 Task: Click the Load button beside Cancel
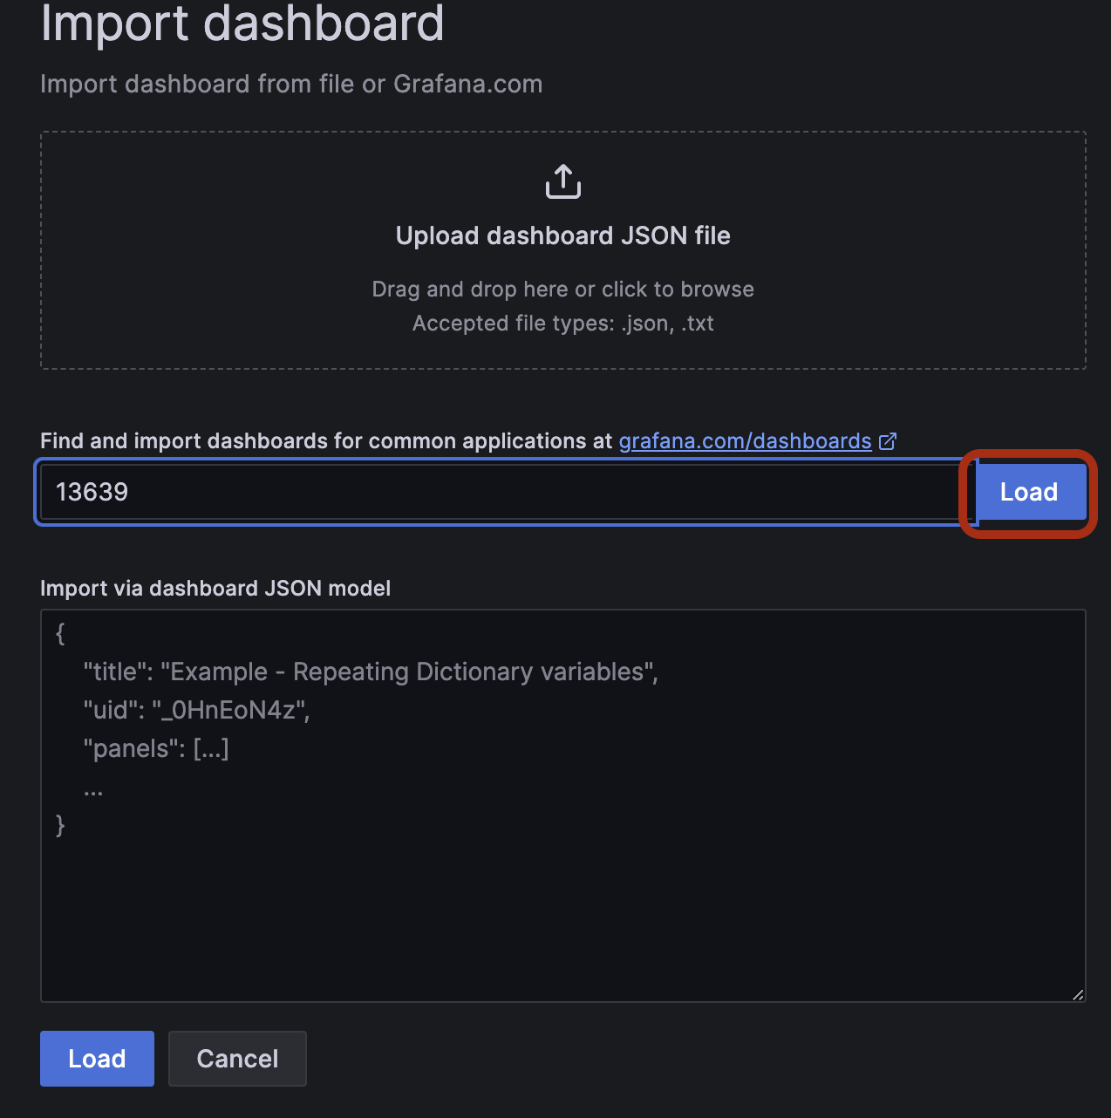[x=97, y=1059]
